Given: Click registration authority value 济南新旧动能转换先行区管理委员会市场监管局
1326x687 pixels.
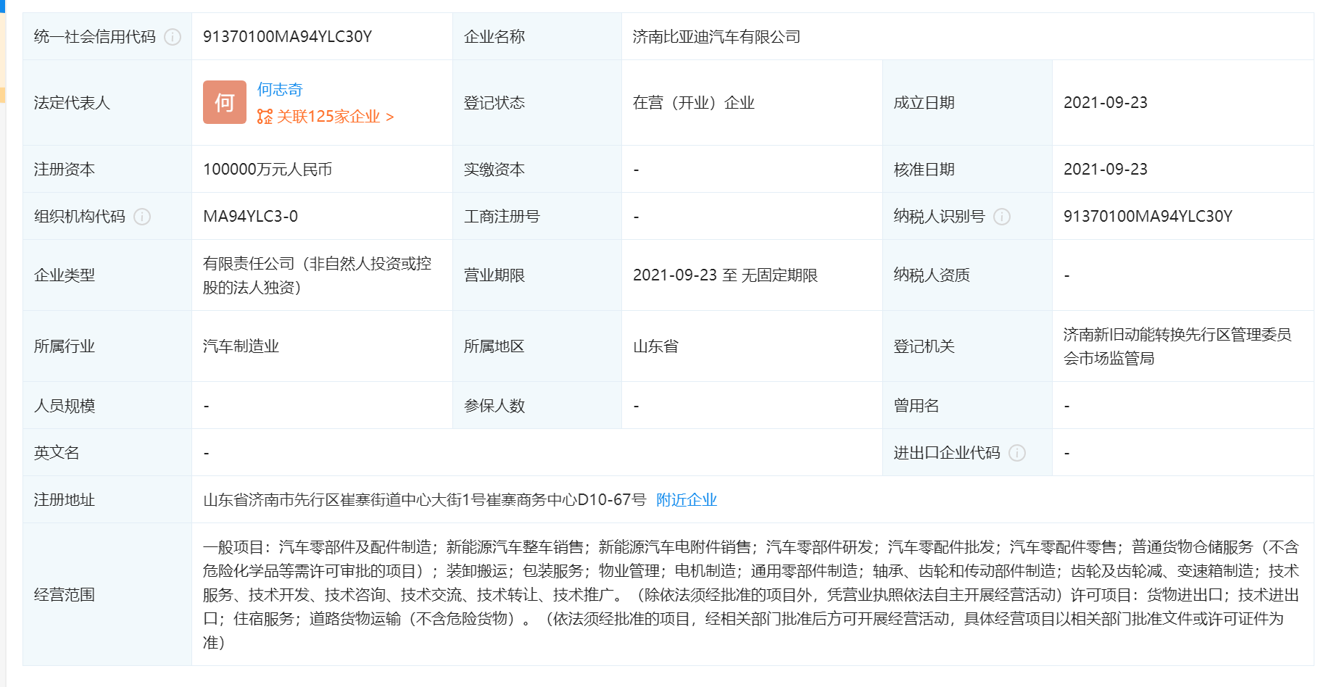Looking at the screenshot, I should tap(1176, 346).
